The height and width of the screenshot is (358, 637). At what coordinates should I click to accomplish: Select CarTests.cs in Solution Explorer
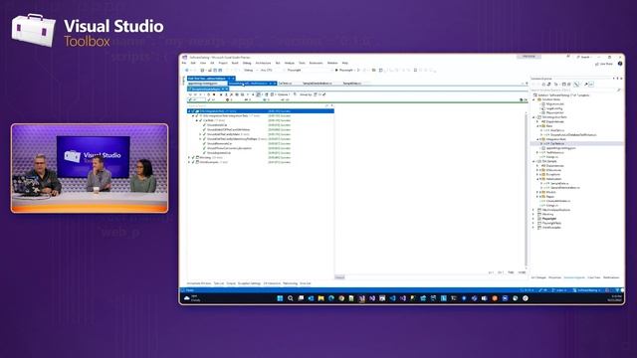557,143
